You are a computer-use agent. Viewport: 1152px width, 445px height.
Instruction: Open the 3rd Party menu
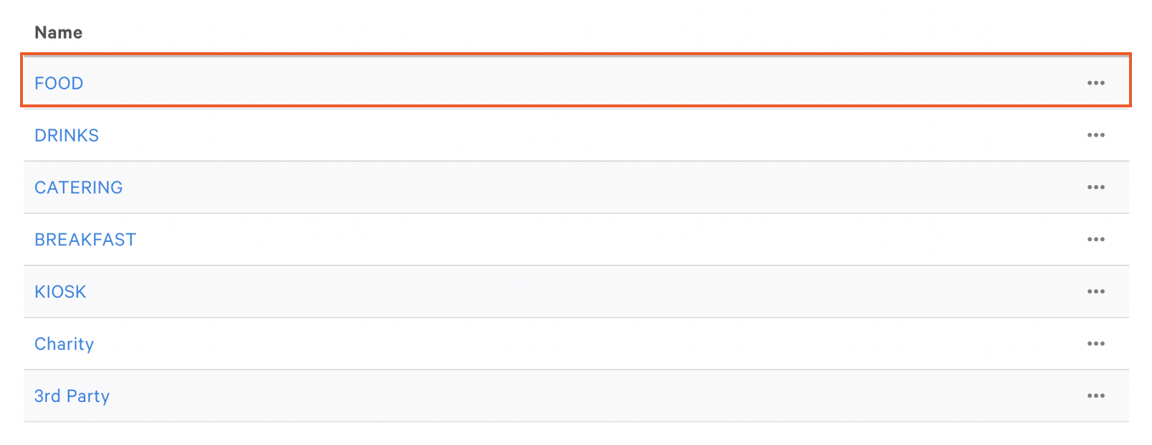[x=72, y=395]
